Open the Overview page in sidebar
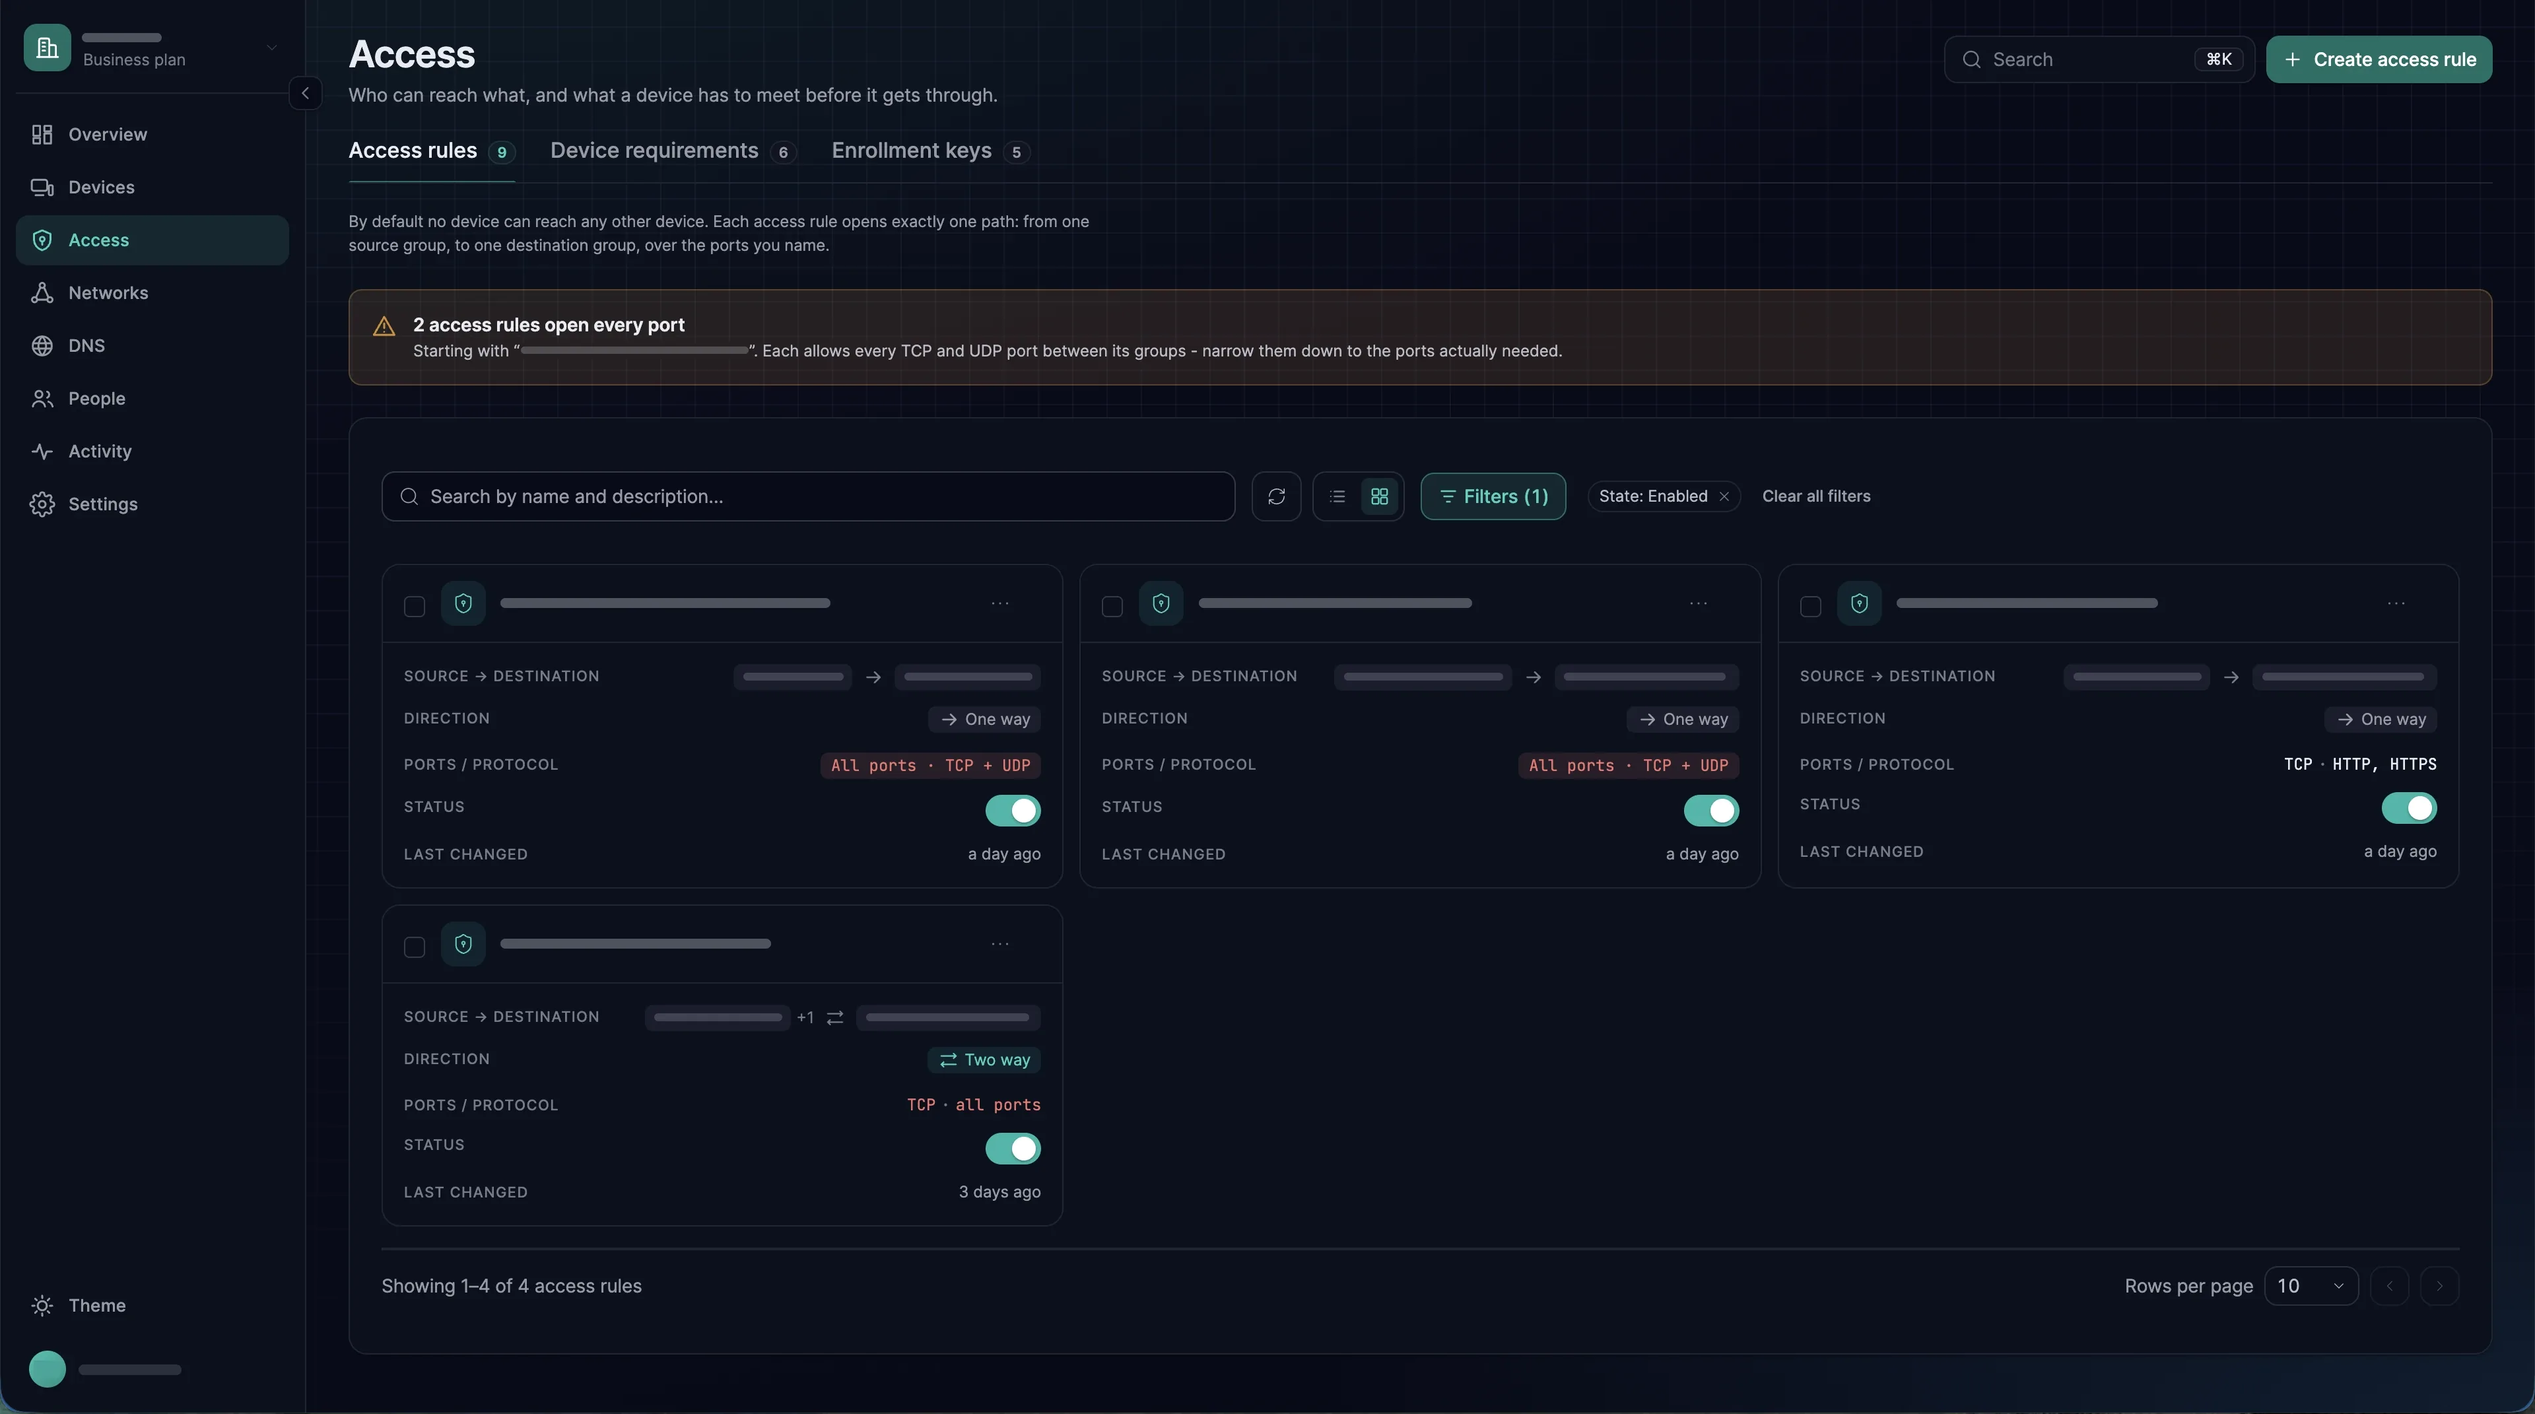Viewport: 2535px width, 1414px height. pos(152,134)
